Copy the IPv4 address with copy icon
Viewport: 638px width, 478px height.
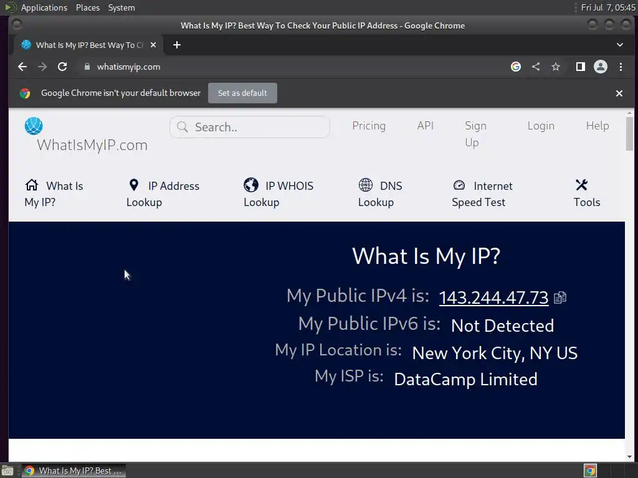tap(560, 298)
